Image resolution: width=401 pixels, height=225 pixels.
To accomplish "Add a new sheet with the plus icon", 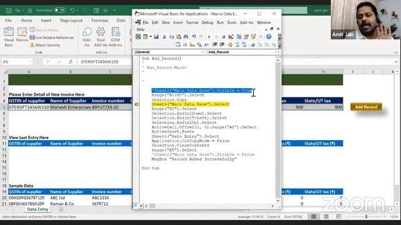I will [x=61, y=209].
